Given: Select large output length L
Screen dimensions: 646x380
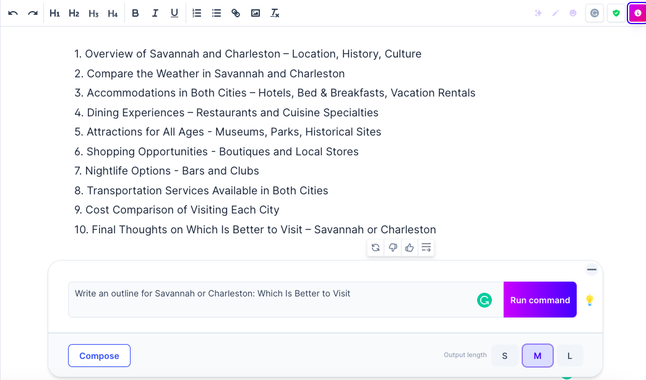Looking at the screenshot, I should (x=570, y=356).
